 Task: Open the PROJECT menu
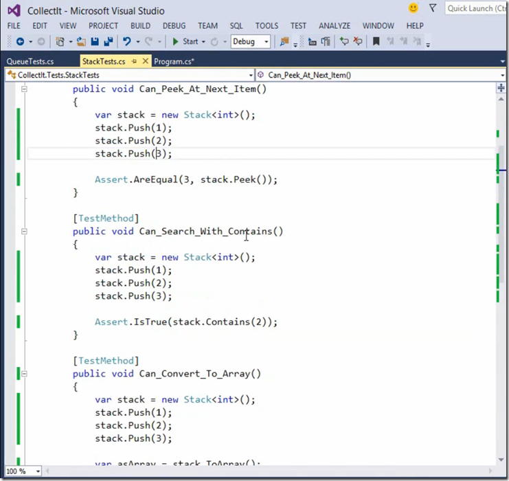[x=103, y=25]
